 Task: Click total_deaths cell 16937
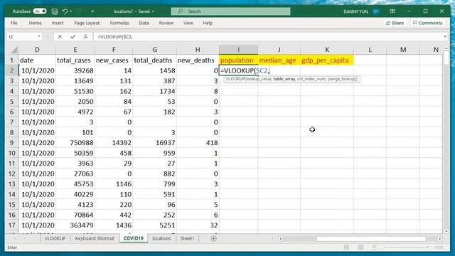(x=155, y=142)
